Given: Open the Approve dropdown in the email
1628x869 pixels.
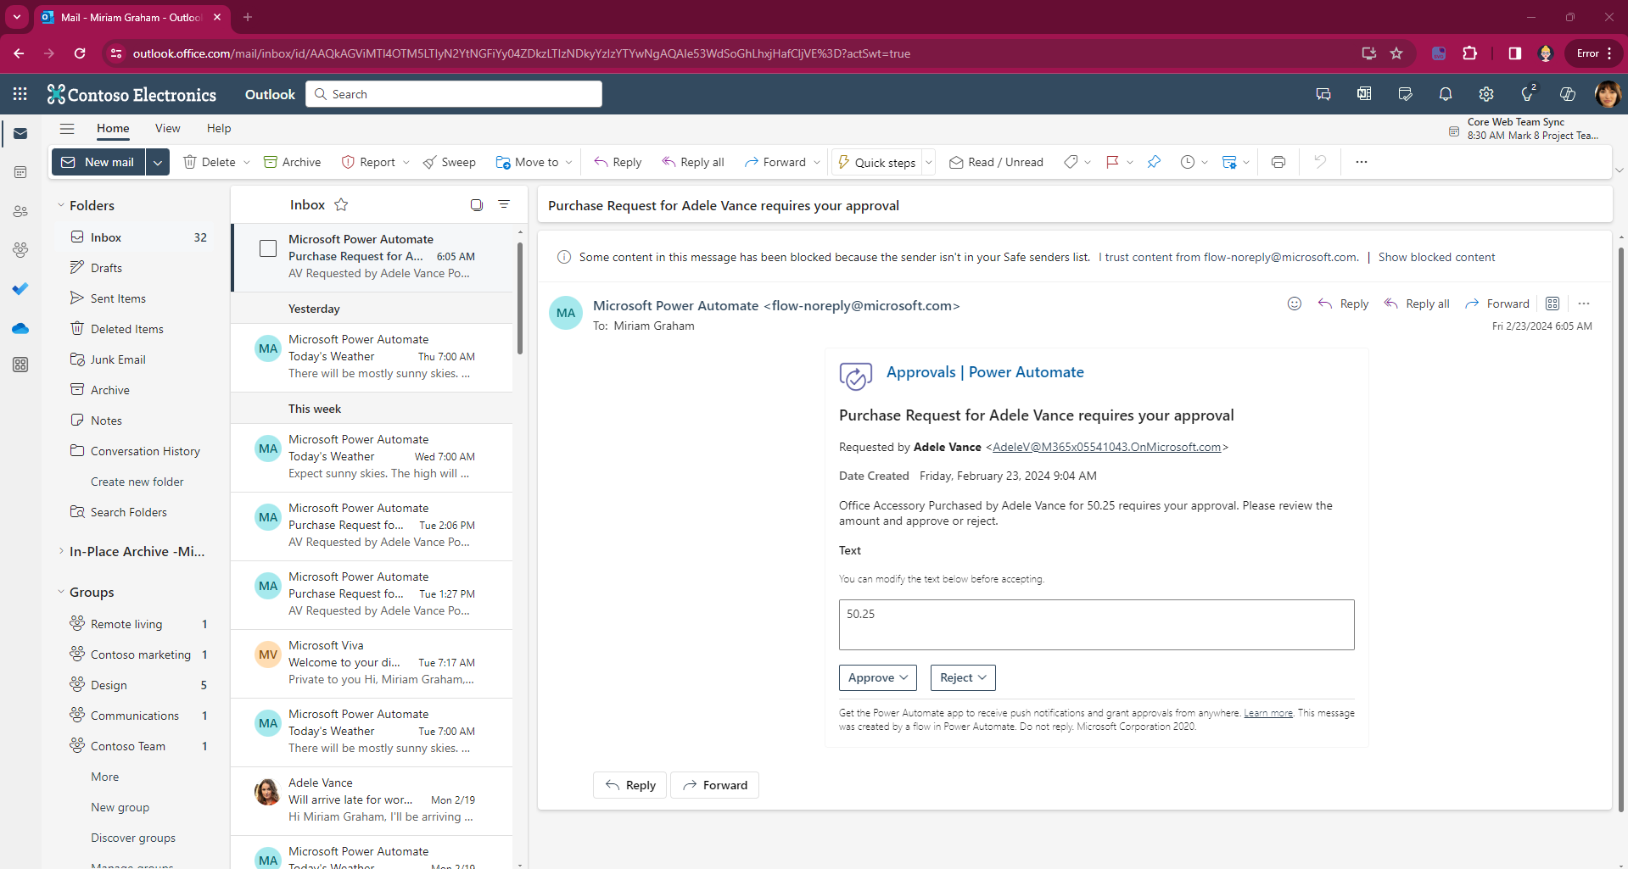Looking at the screenshot, I should (x=878, y=677).
